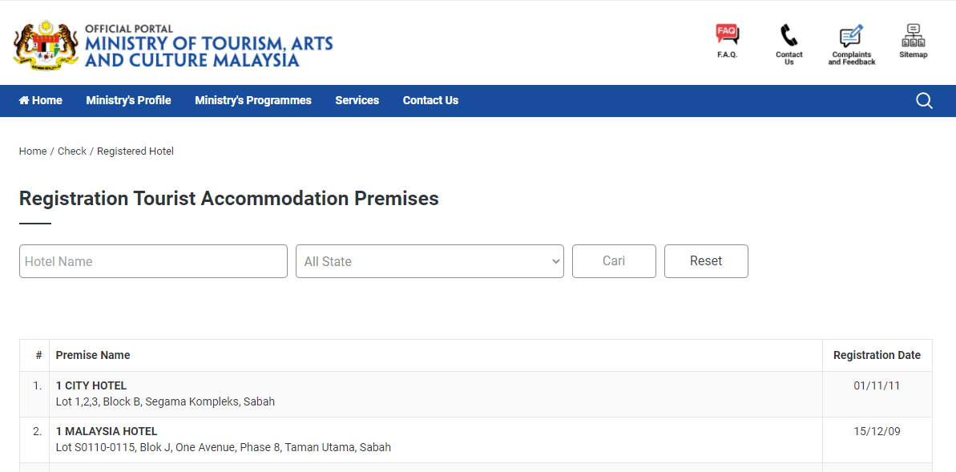Viewport: 956px width, 472px height.
Task: Open Ministry's Profile menu
Action: [x=128, y=101]
